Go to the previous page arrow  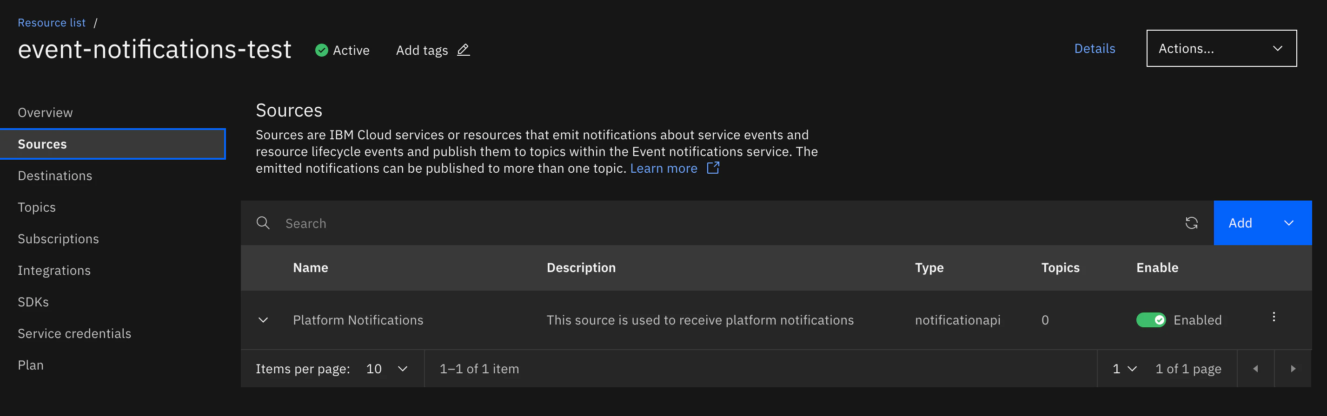pyautogui.click(x=1255, y=369)
